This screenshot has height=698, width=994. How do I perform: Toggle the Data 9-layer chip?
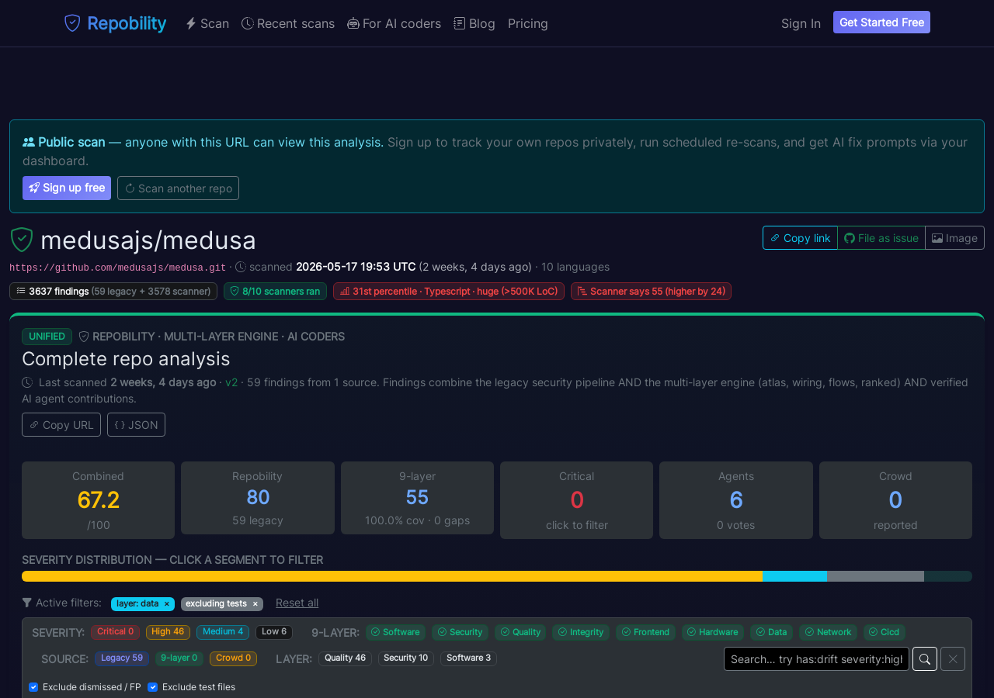point(771,632)
